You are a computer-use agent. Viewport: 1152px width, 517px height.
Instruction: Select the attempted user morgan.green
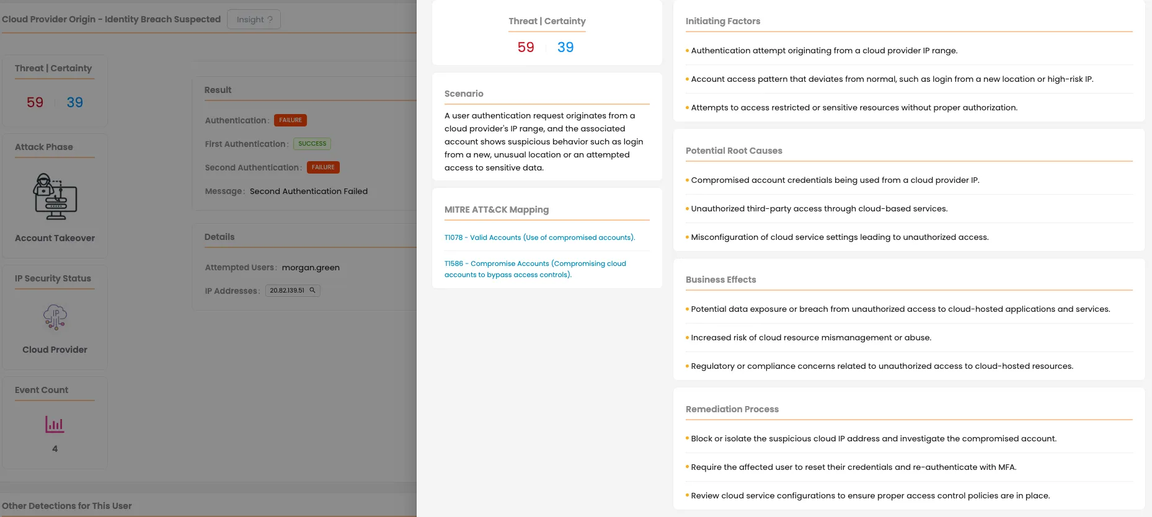click(311, 267)
